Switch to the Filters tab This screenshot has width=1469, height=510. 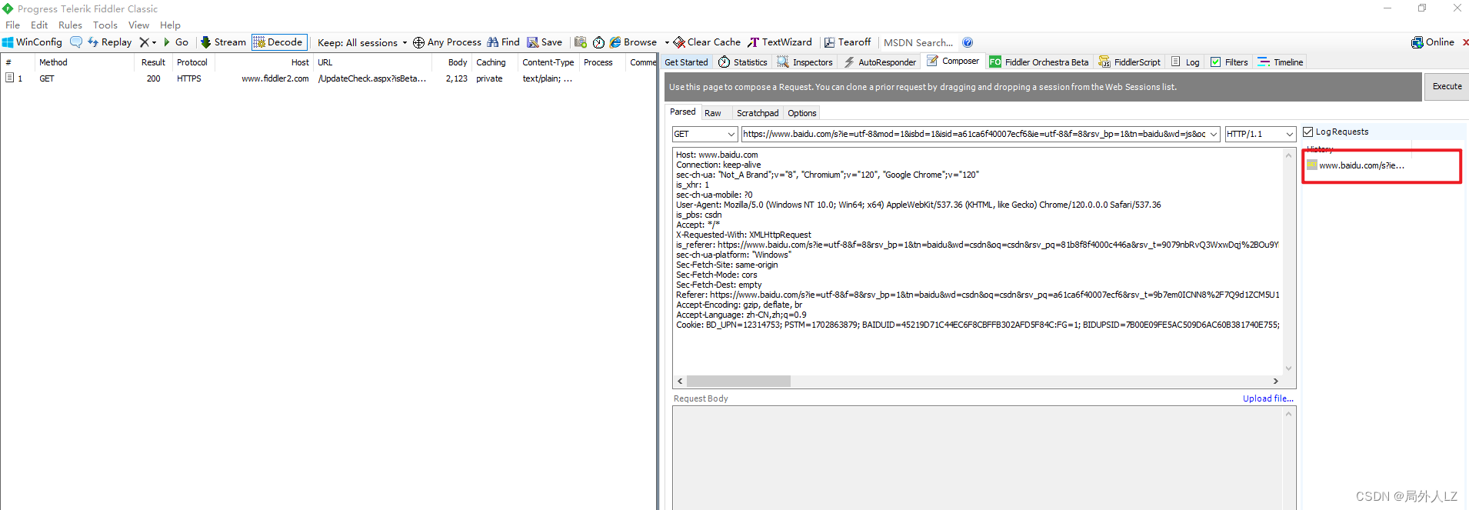pyautogui.click(x=1229, y=62)
